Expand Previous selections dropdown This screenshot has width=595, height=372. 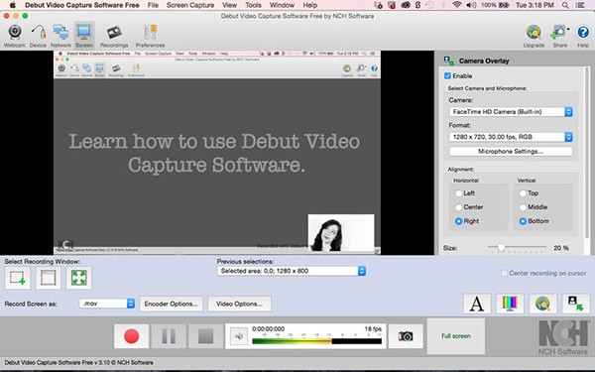point(292,271)
